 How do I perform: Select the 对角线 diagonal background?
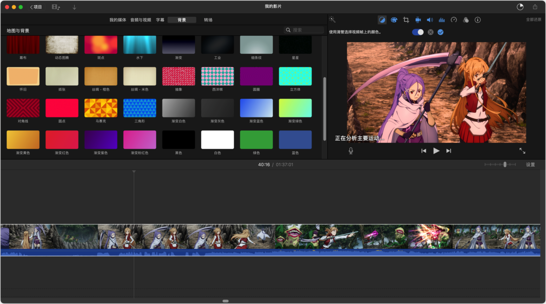click(23, 108)
